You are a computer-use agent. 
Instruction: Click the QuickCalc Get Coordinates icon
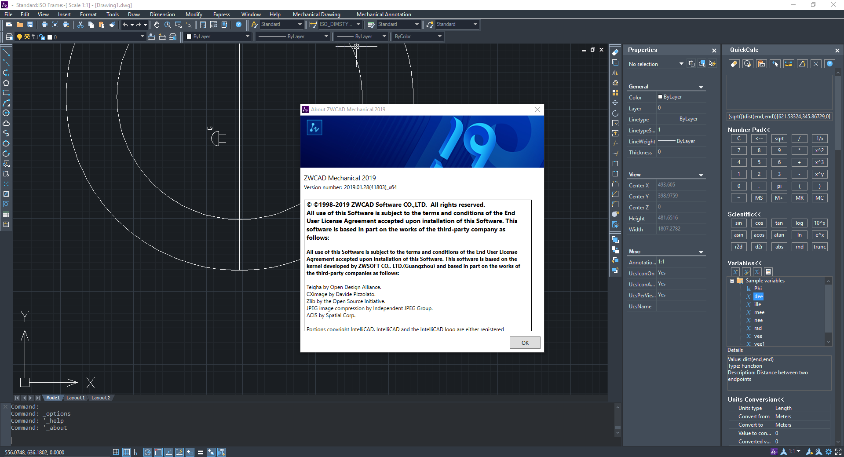(x=775, y=64)
